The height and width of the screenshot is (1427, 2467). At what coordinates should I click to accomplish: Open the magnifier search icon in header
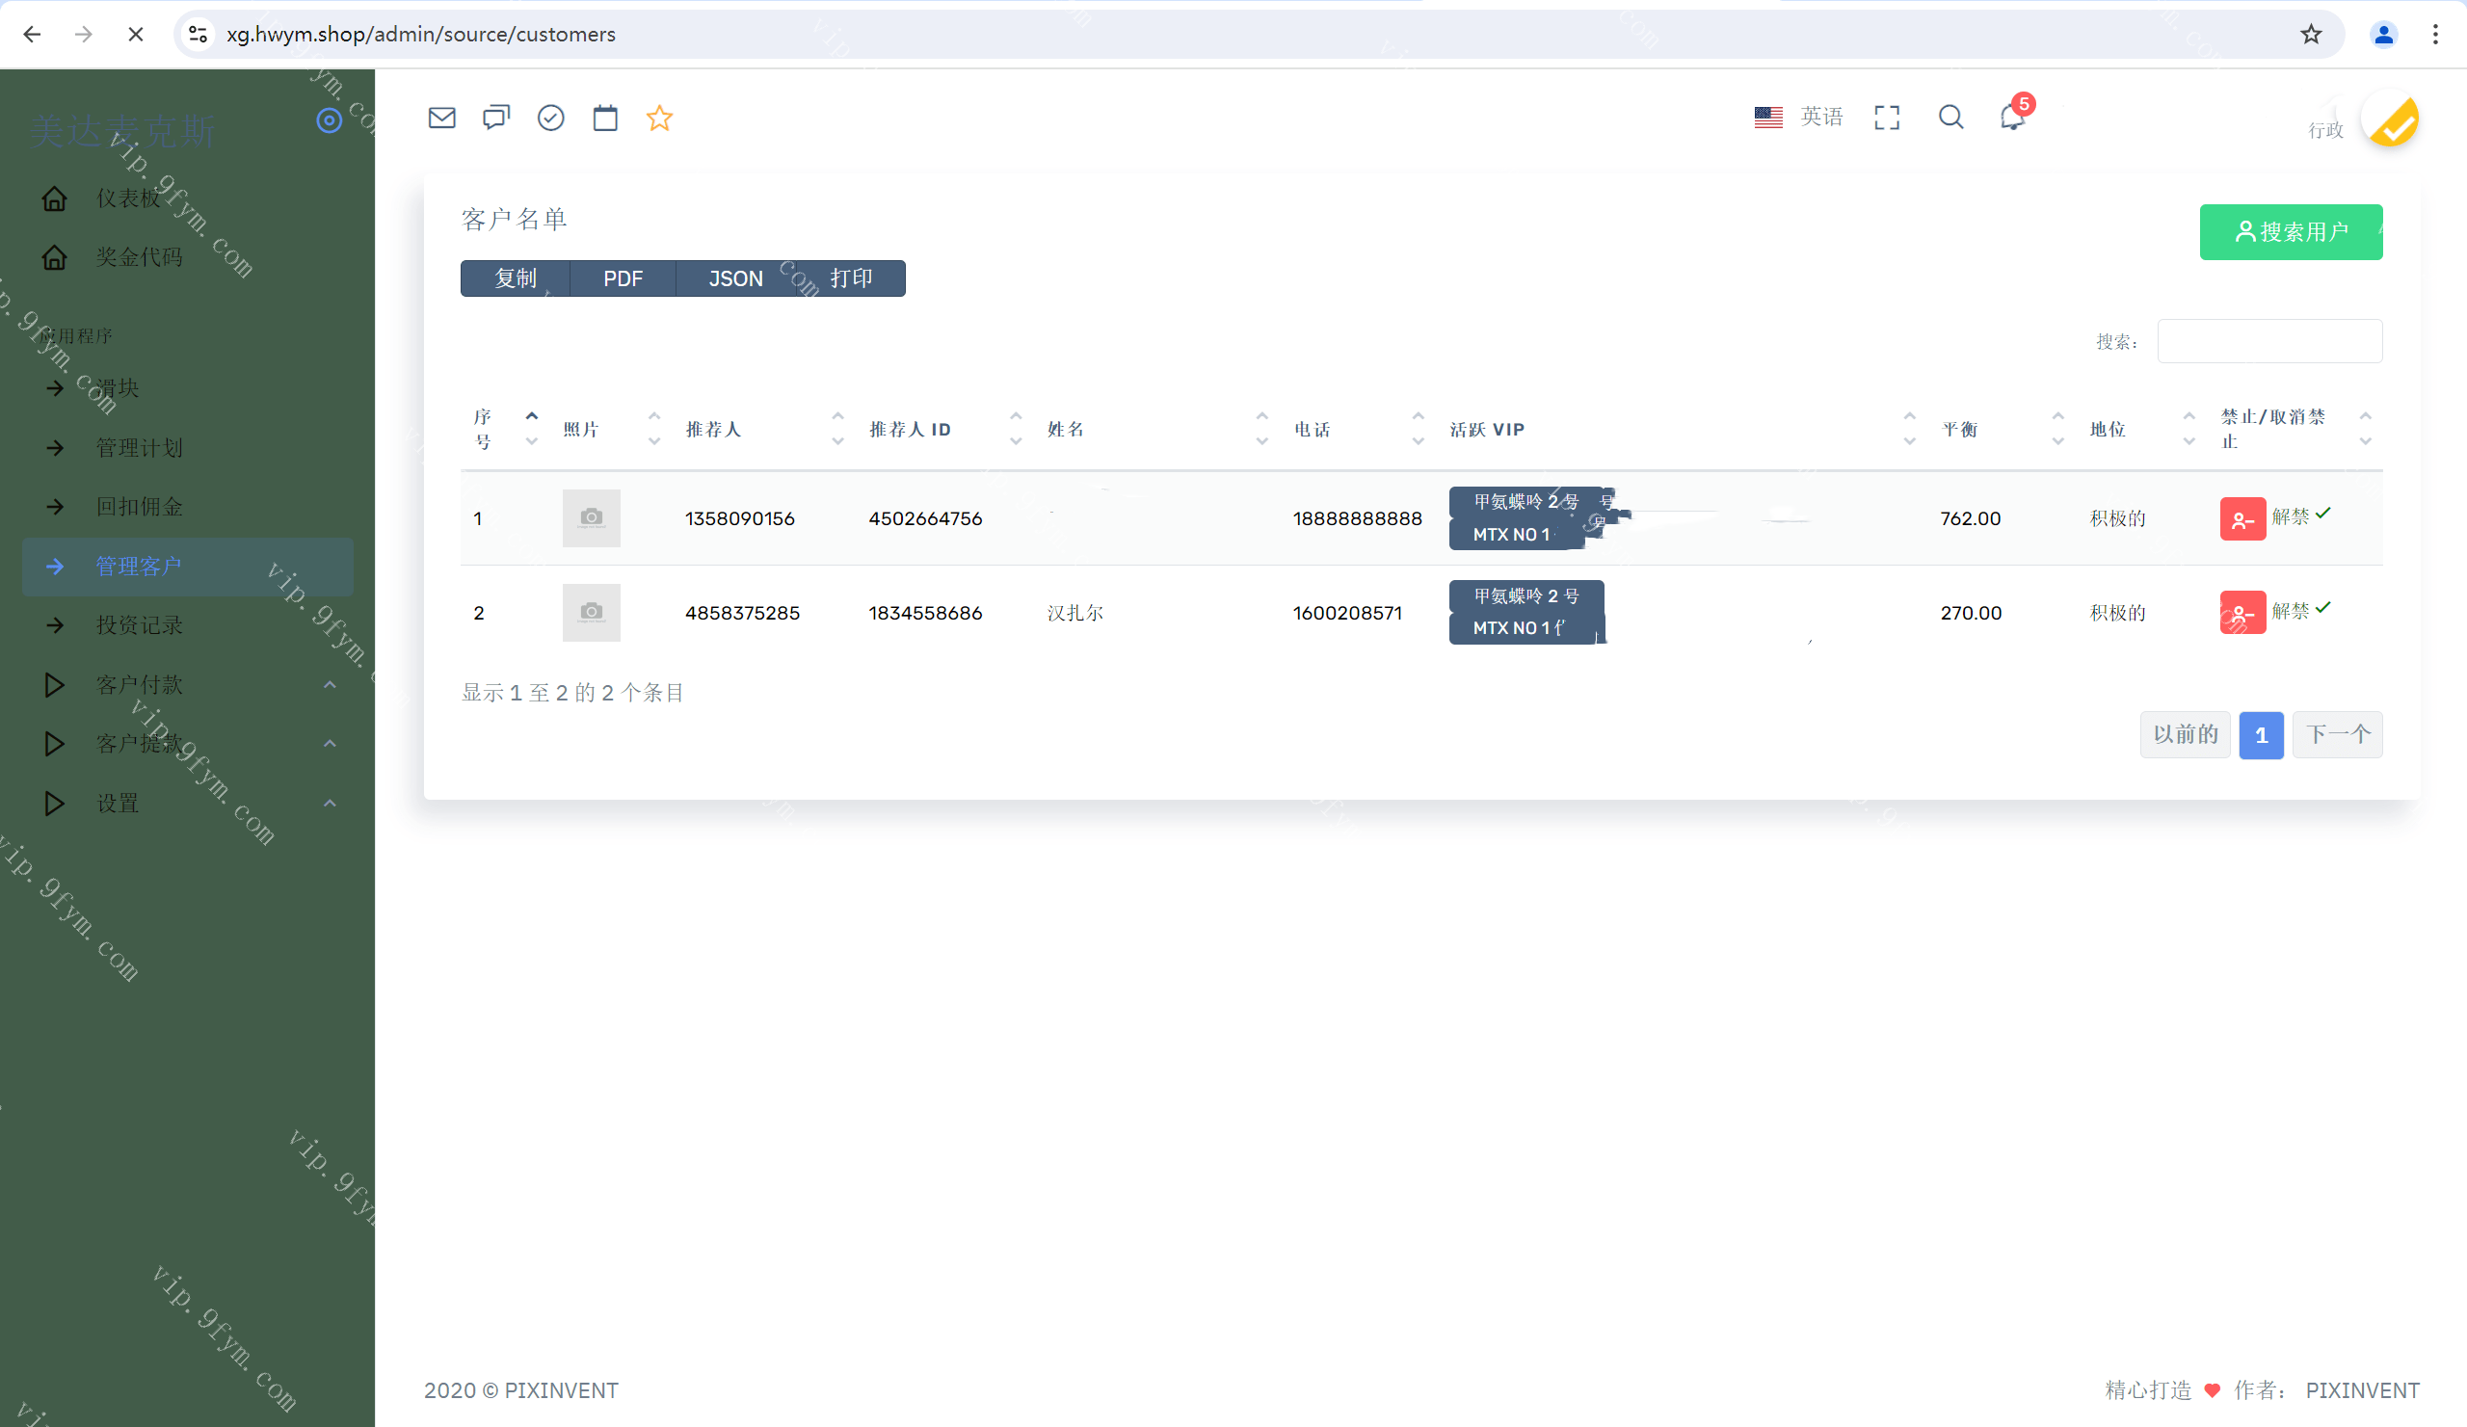click(1950, 118)
